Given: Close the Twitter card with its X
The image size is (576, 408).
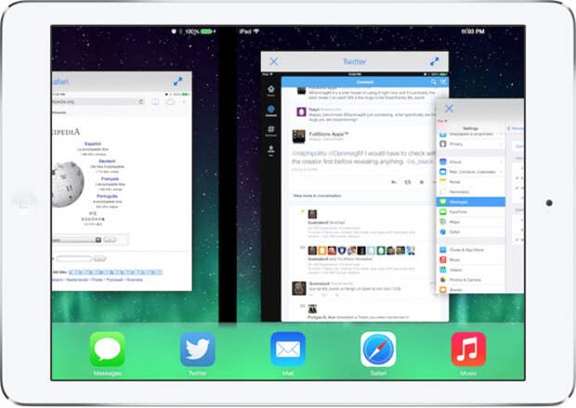Looking at the screenshot, I should coord(274,61).
